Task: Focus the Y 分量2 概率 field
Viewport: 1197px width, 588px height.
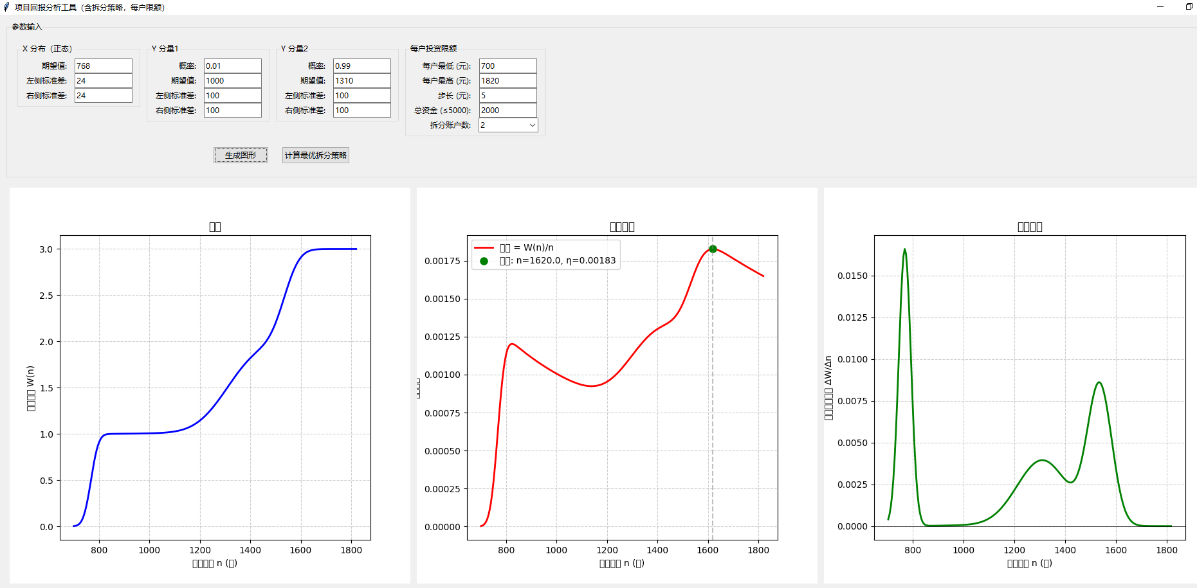Action: coord(361,66)
